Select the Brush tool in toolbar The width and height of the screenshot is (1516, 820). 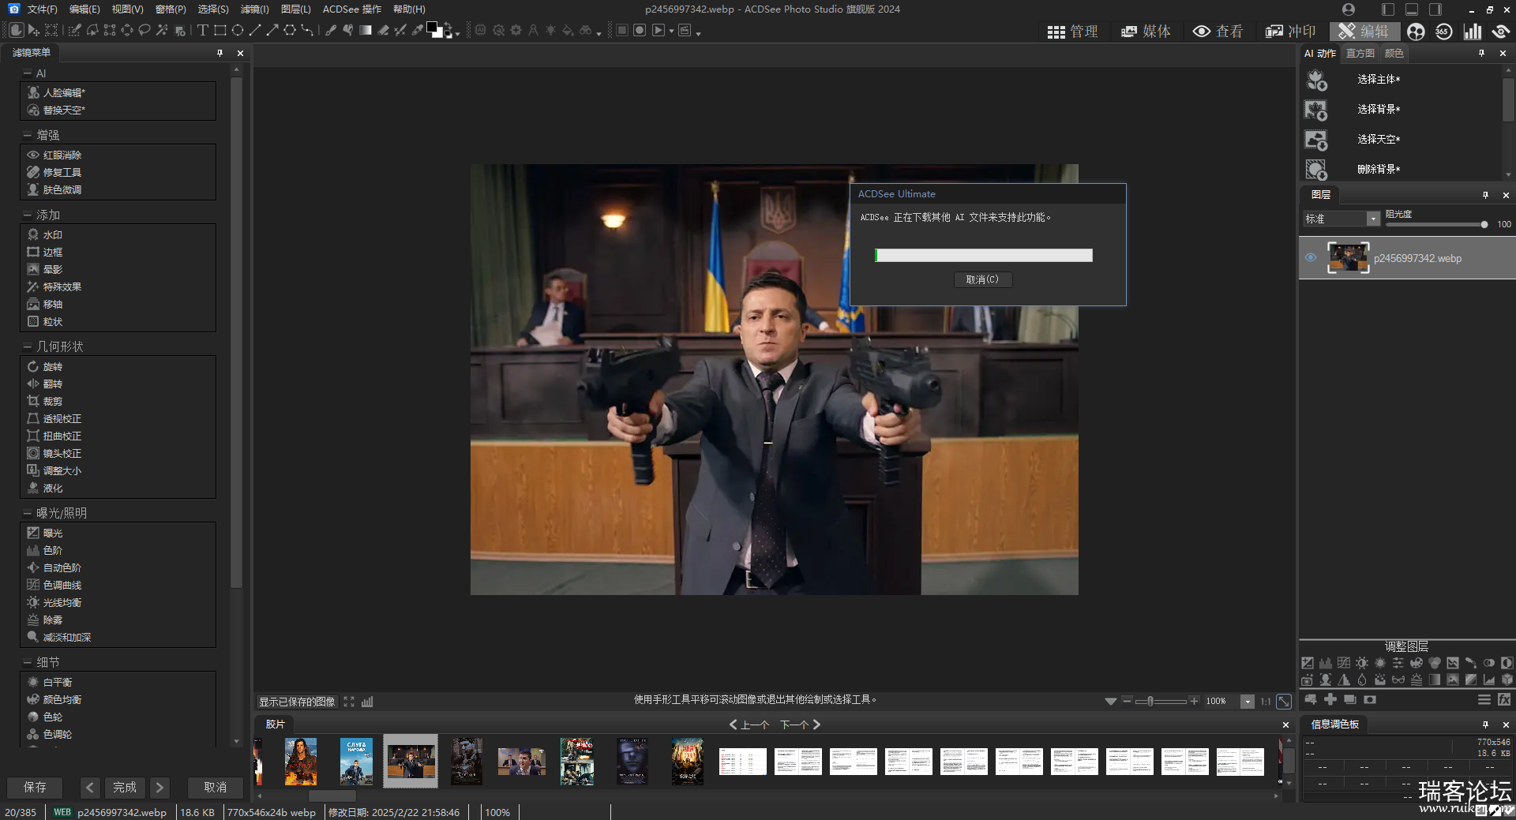tap(329, 30)
